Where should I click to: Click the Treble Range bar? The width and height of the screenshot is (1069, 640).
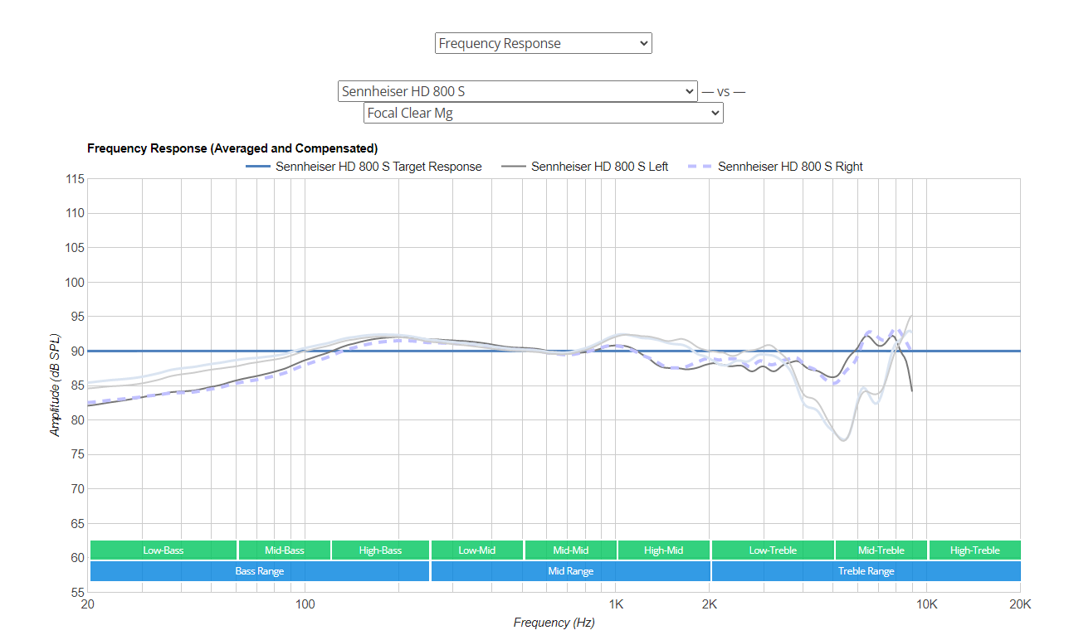(866, 571)
